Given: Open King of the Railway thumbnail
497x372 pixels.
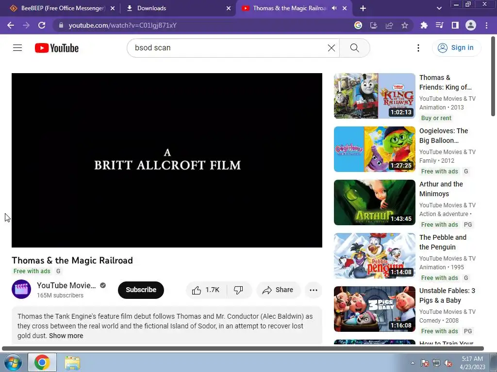Looking at the screenshot, I should click(374, 96).
